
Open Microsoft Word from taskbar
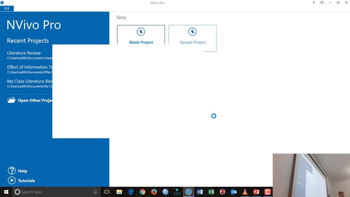pos(200,192)
